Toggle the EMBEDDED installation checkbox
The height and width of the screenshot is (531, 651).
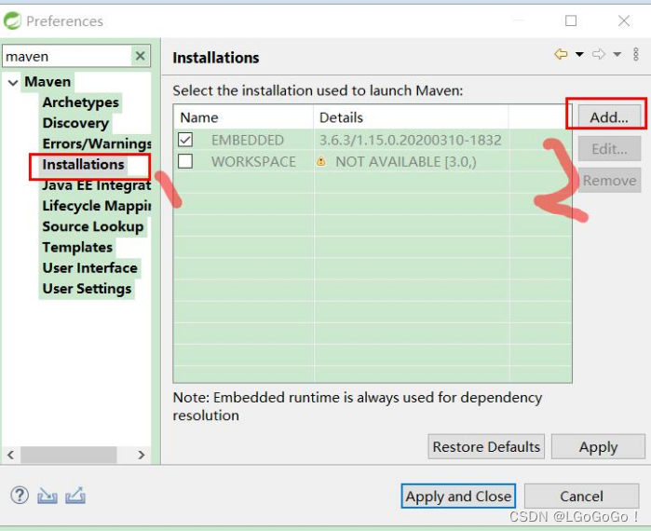point(185,140)
